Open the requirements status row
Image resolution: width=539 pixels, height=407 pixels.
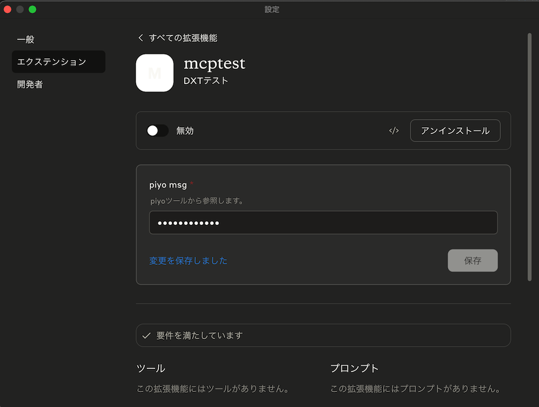click(323, 335)
